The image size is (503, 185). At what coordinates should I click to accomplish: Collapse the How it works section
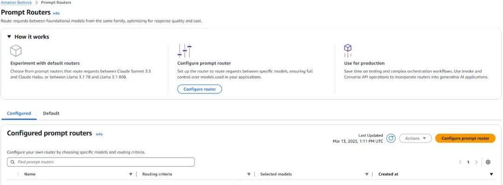pyautogui.click(x=9, y=36)
